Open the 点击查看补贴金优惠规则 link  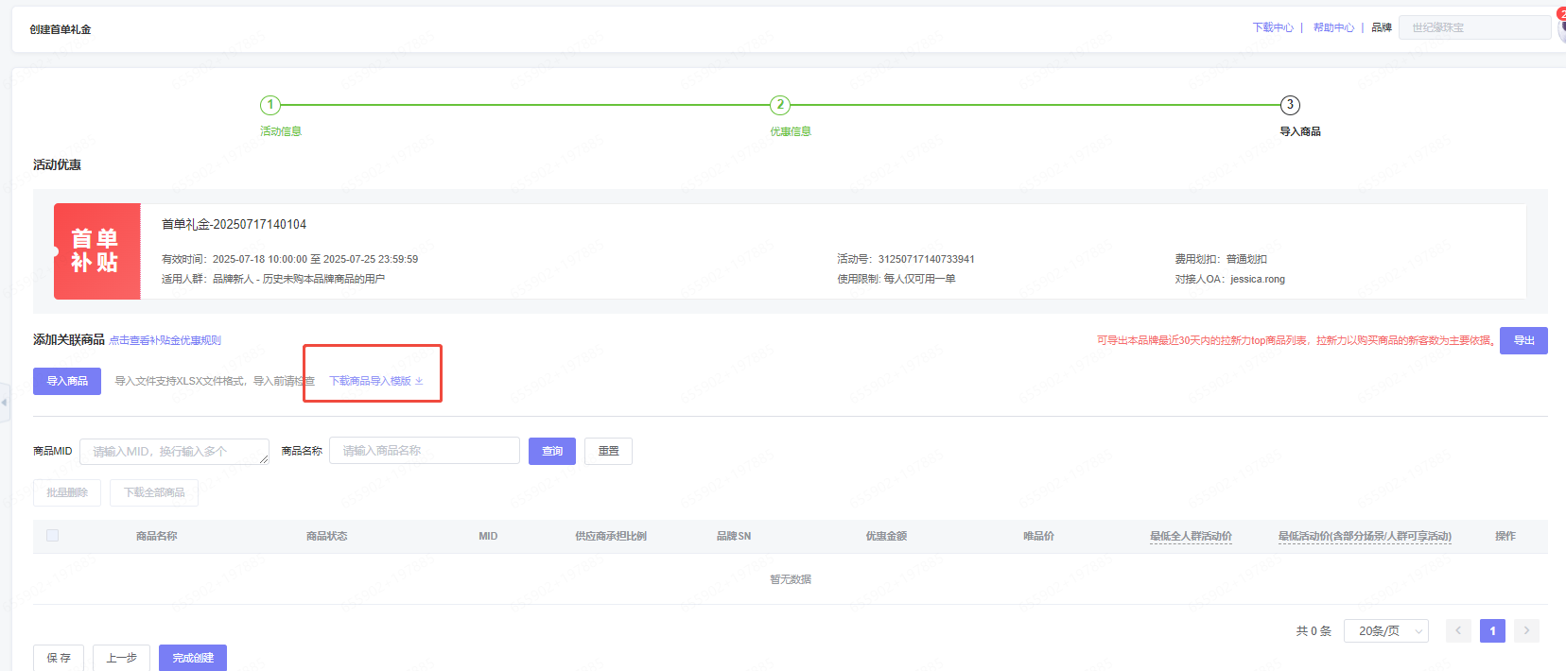click(165, 340)
